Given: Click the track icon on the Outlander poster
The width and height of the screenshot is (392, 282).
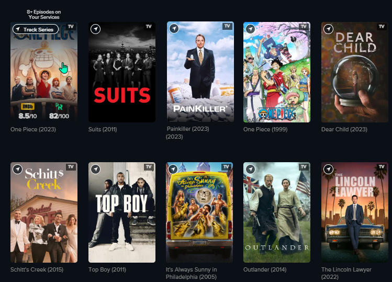Looking at the screenshot, I should click(250, 169).
